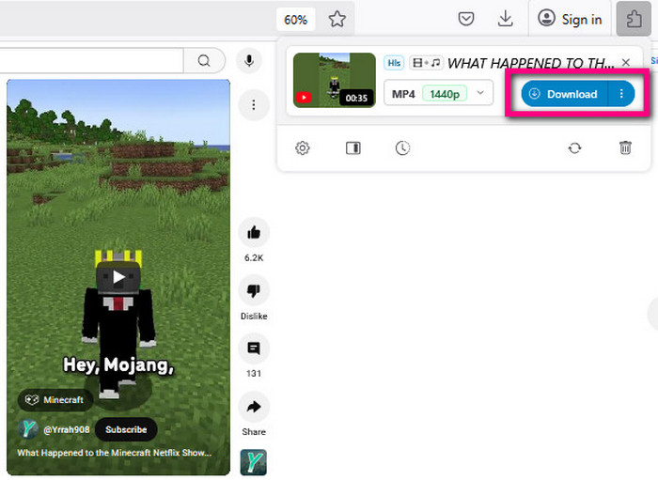The height and width of the screenshot is (480, 658).
Task: Refresh detected media list
Action: pos(574,148)
